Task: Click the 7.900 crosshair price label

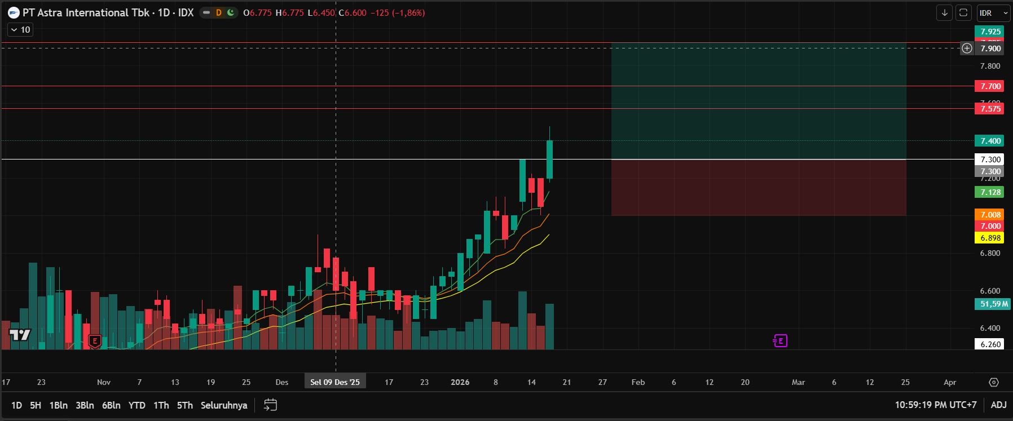Action: click(x=990, y=48)
